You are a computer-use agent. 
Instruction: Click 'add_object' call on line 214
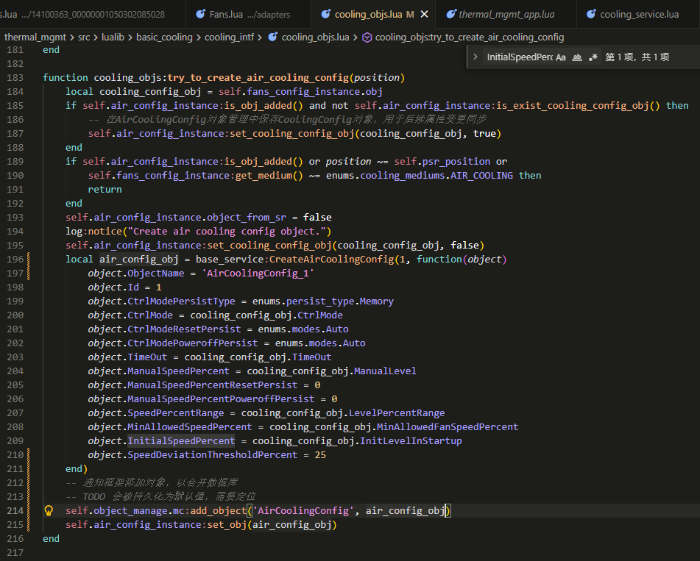tap(219, 510)
